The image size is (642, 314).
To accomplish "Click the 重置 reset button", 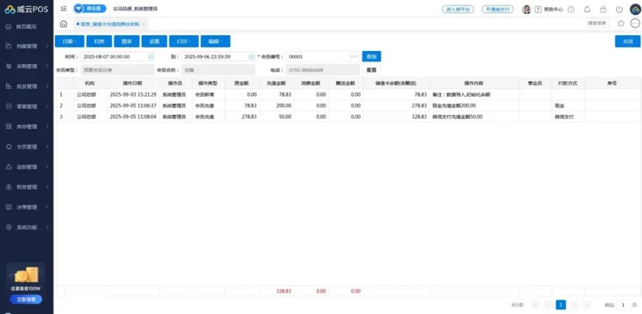I will (x=371, y=70).
